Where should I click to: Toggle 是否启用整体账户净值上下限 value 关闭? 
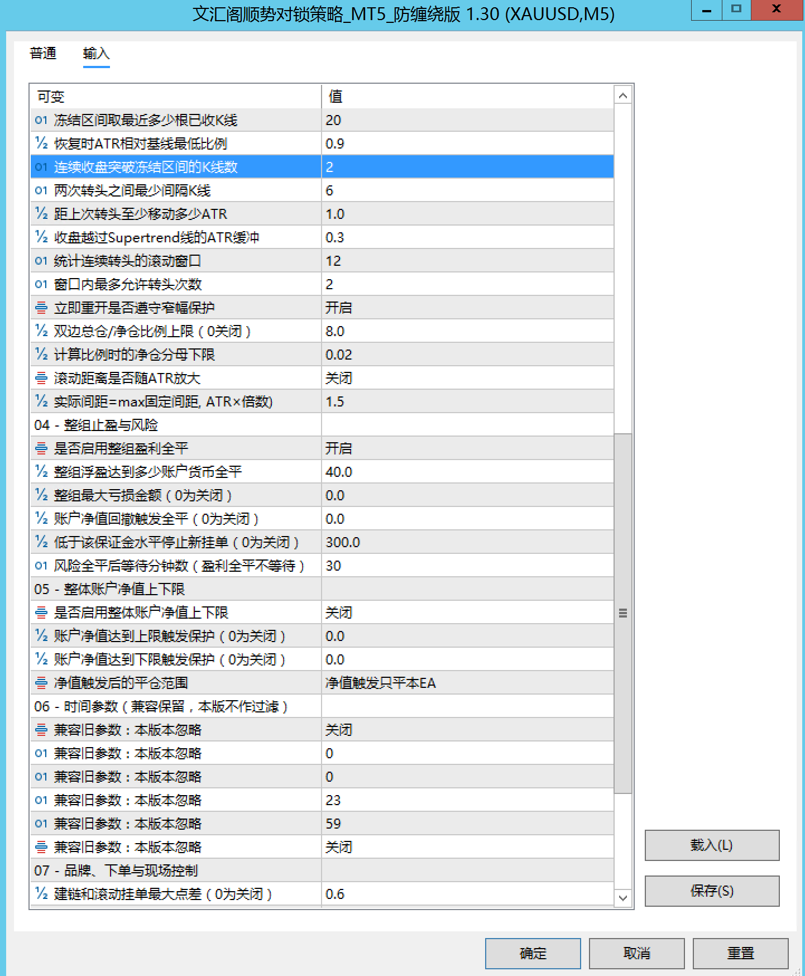click(x=467, y=613)
